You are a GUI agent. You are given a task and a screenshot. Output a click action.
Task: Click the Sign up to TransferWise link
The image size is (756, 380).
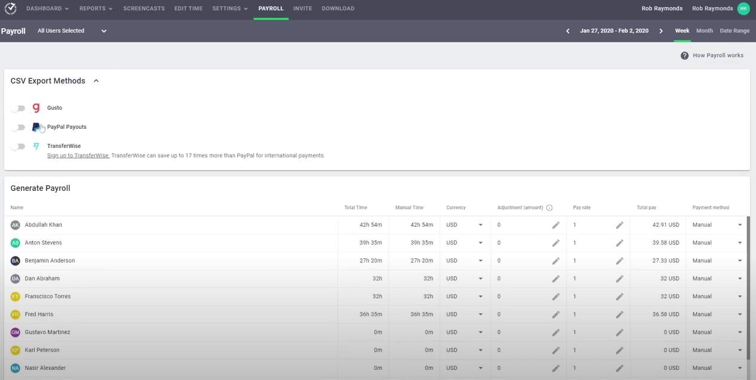tap(78, 155)
